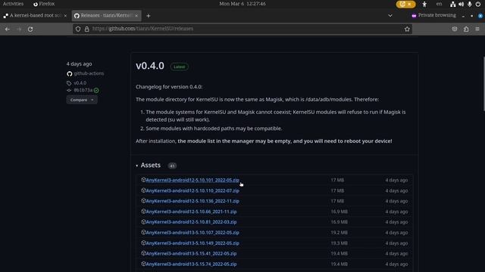This screenshot has width=485, height=272.
Task: Open volume speaker icon in system tray
Action: [462, 4]
